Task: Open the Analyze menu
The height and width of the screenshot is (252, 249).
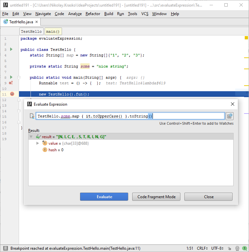Action: pos(75,14)
